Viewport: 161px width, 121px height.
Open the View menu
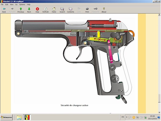tap(12, 4)
